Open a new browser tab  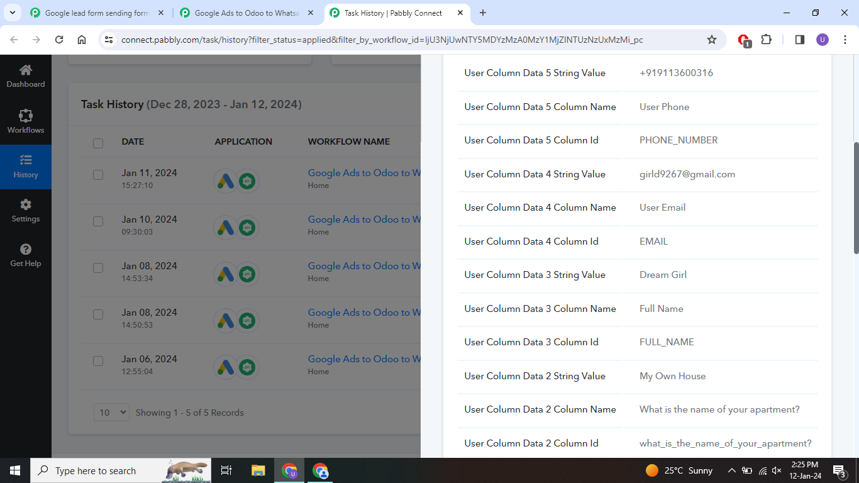(483, 13)
